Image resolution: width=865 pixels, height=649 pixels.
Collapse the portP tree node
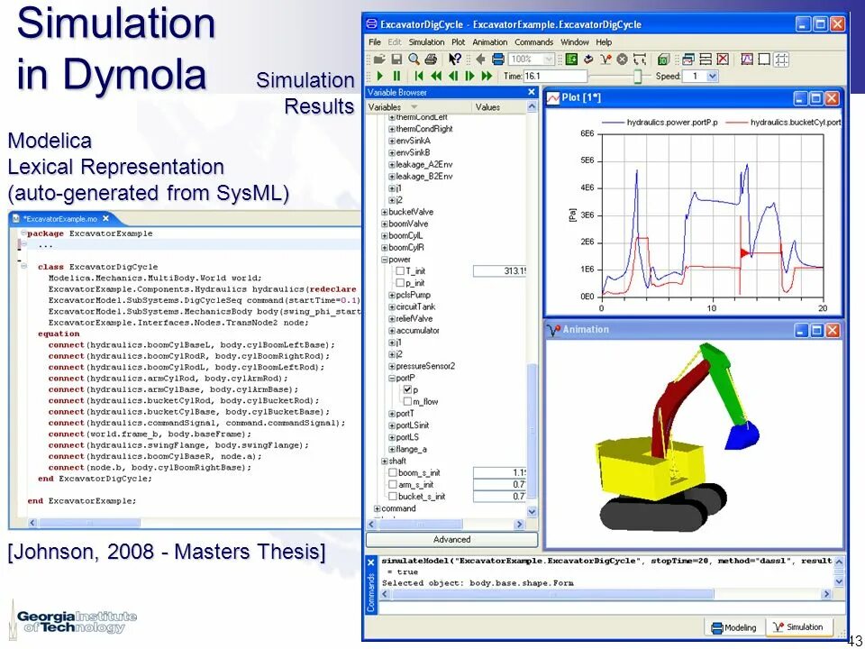click(x=392, y=378)
